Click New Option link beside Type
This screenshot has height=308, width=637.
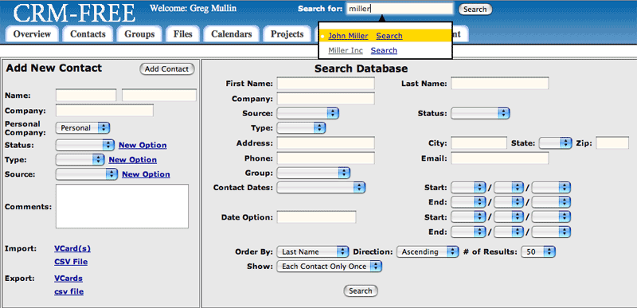pos(133,160)
